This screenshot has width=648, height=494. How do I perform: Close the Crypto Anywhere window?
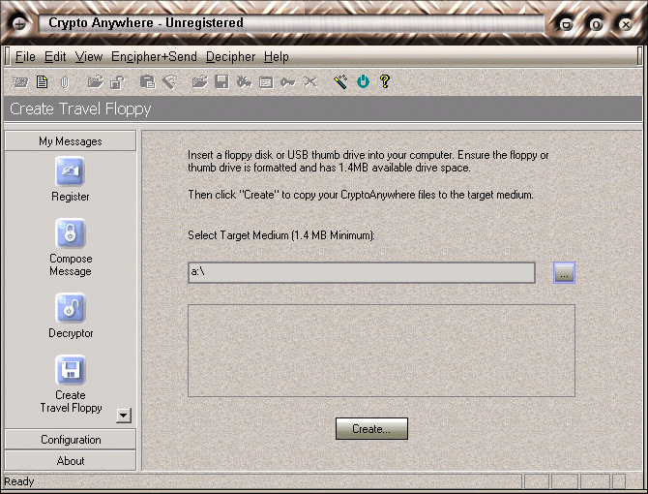(x=626, y=24)
